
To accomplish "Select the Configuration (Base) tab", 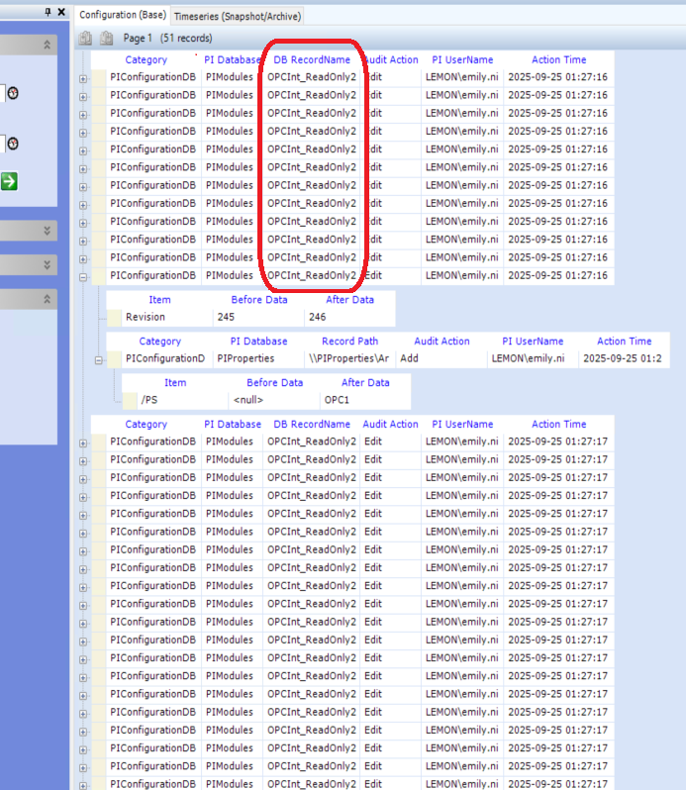I will coord(123,16).
